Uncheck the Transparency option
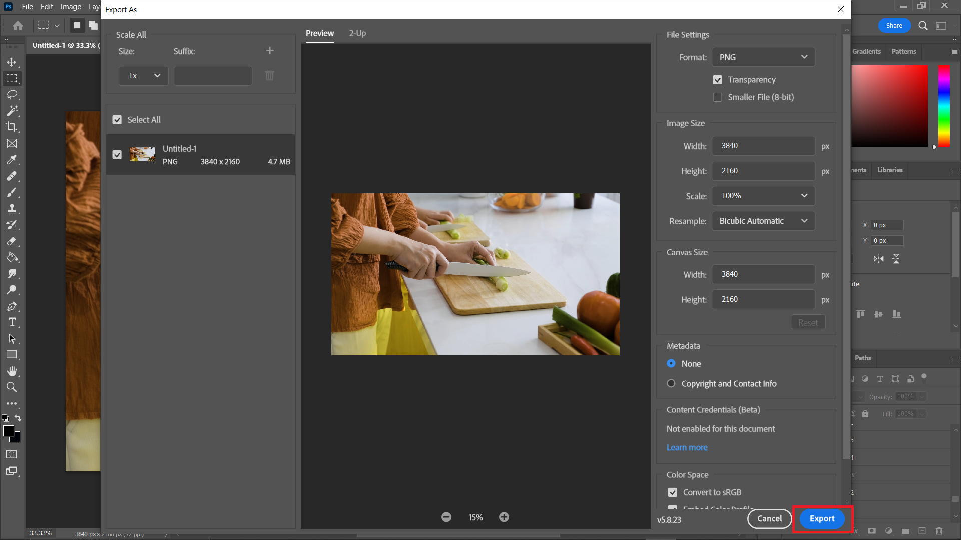 718,79
